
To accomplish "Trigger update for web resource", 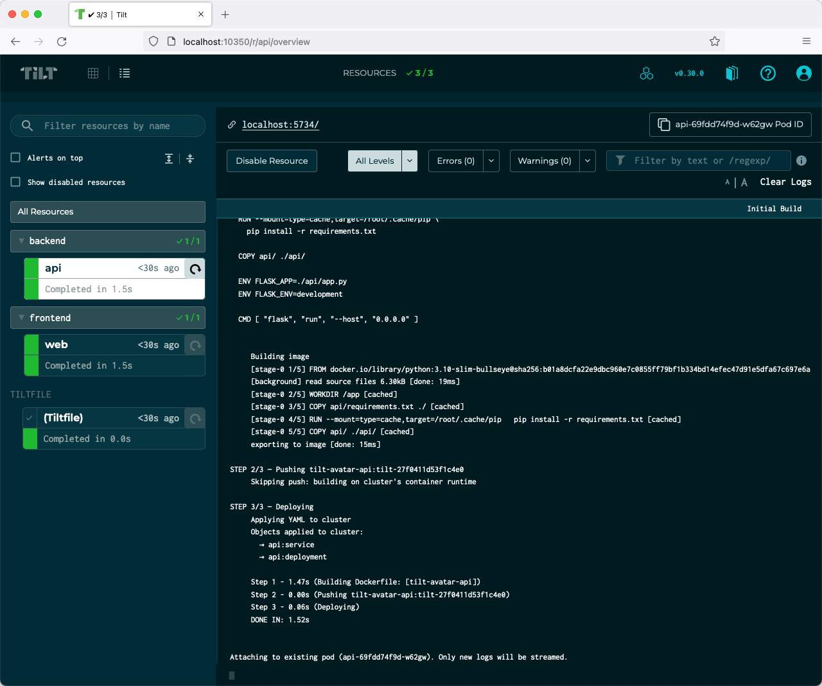I will click(x=195, y=345).
